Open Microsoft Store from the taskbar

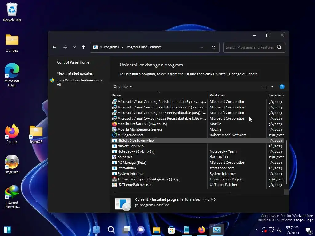pos(171,230)
